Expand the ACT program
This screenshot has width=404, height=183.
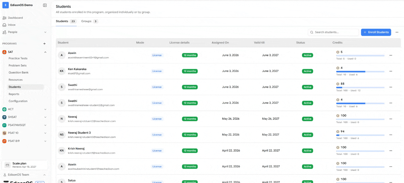tap(45, 109)
